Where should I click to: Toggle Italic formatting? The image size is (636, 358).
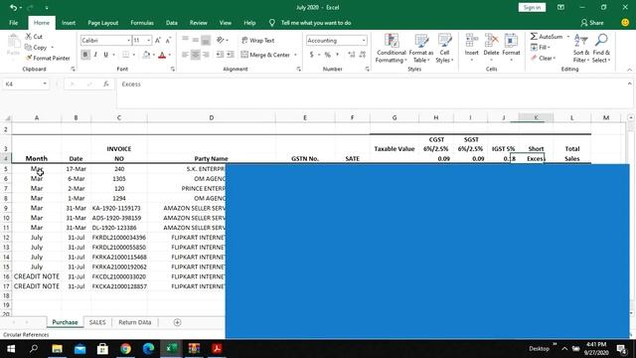[x=95, y=55]
